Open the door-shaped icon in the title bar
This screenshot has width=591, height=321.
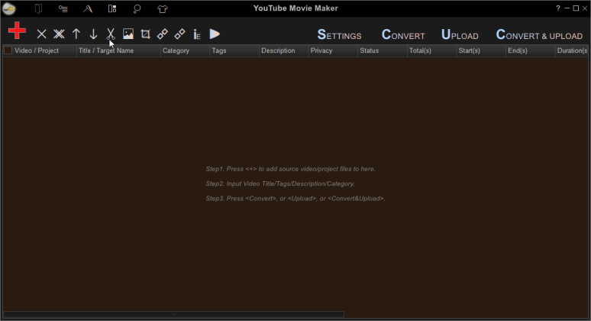tap(38, 8)
